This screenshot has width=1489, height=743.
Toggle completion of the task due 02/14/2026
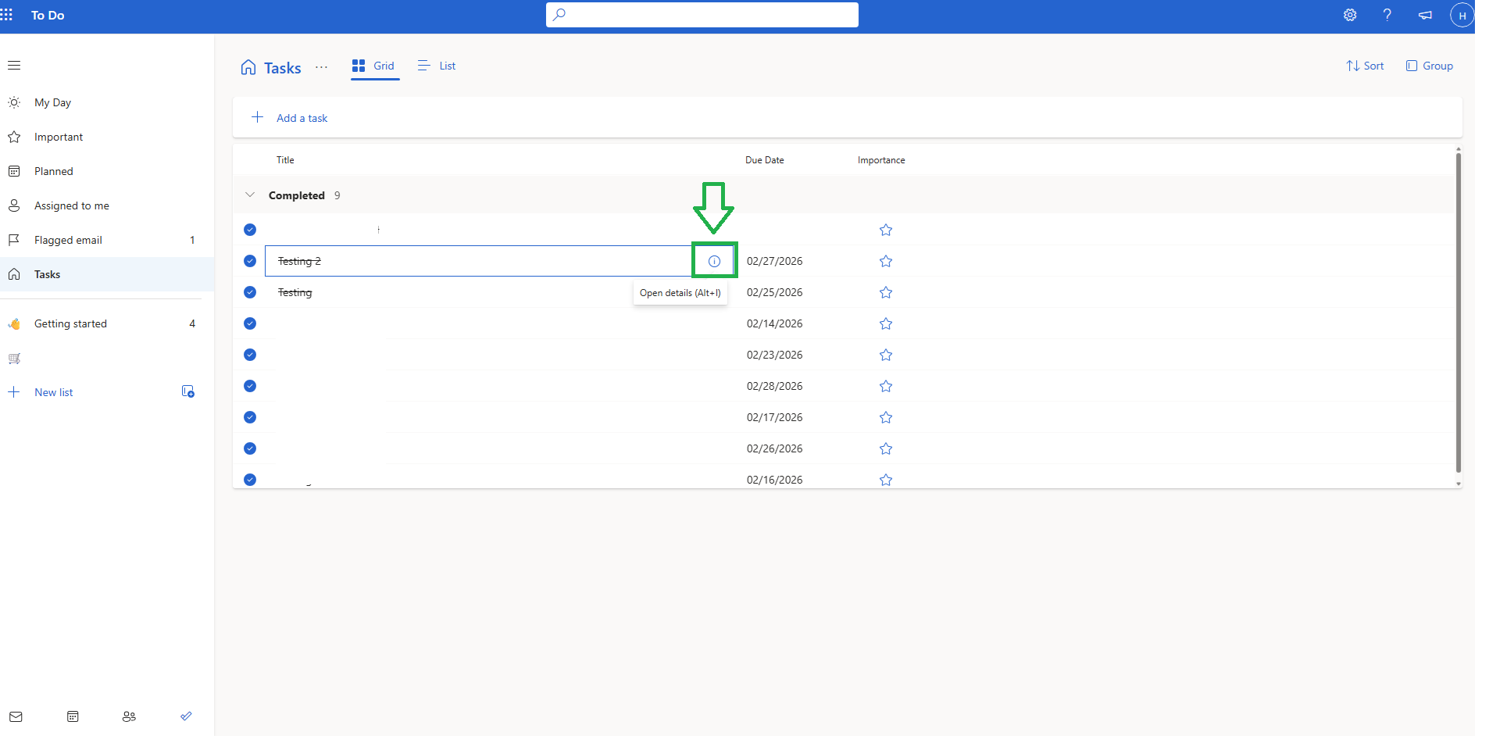(250, 323)
